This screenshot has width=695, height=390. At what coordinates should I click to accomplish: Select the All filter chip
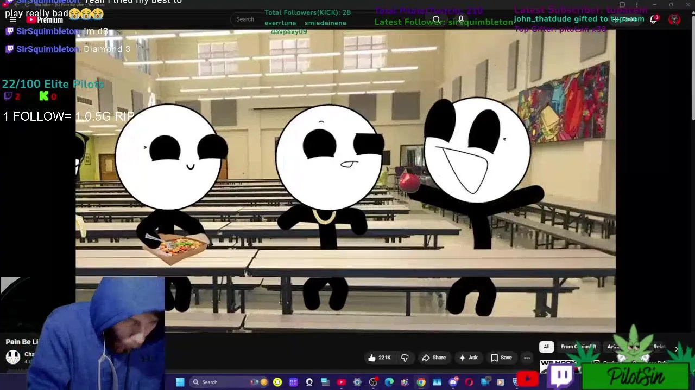tap(547, 347)
